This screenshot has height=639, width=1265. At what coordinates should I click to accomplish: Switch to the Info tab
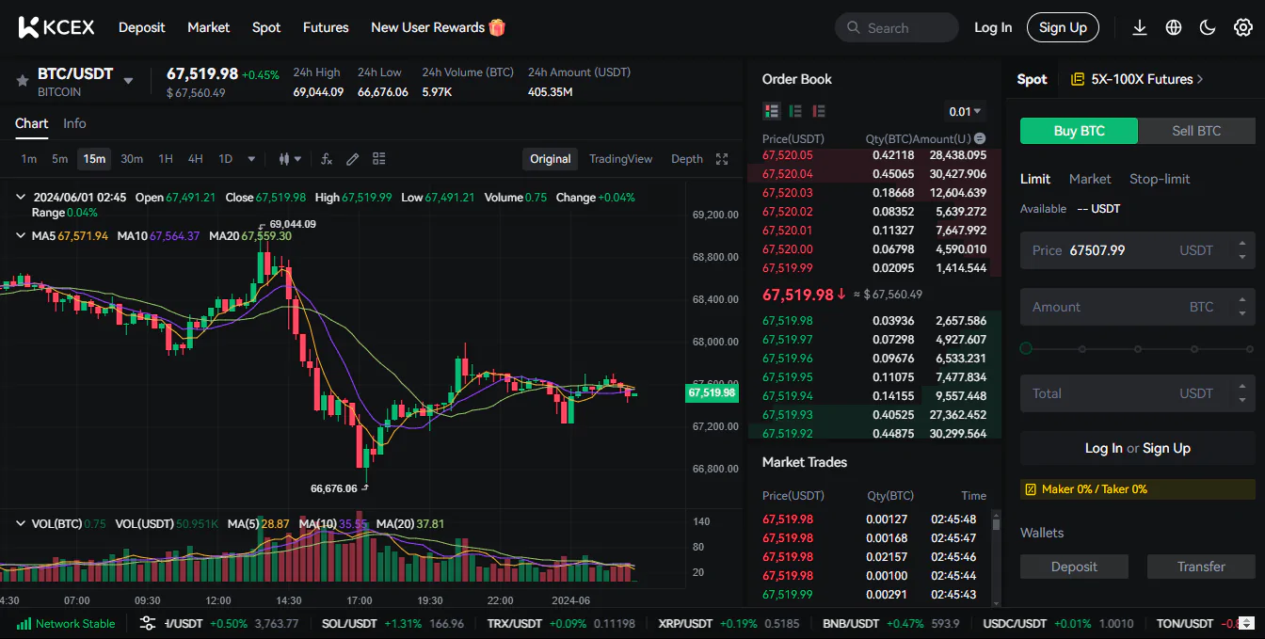click(x=74, y=123)
